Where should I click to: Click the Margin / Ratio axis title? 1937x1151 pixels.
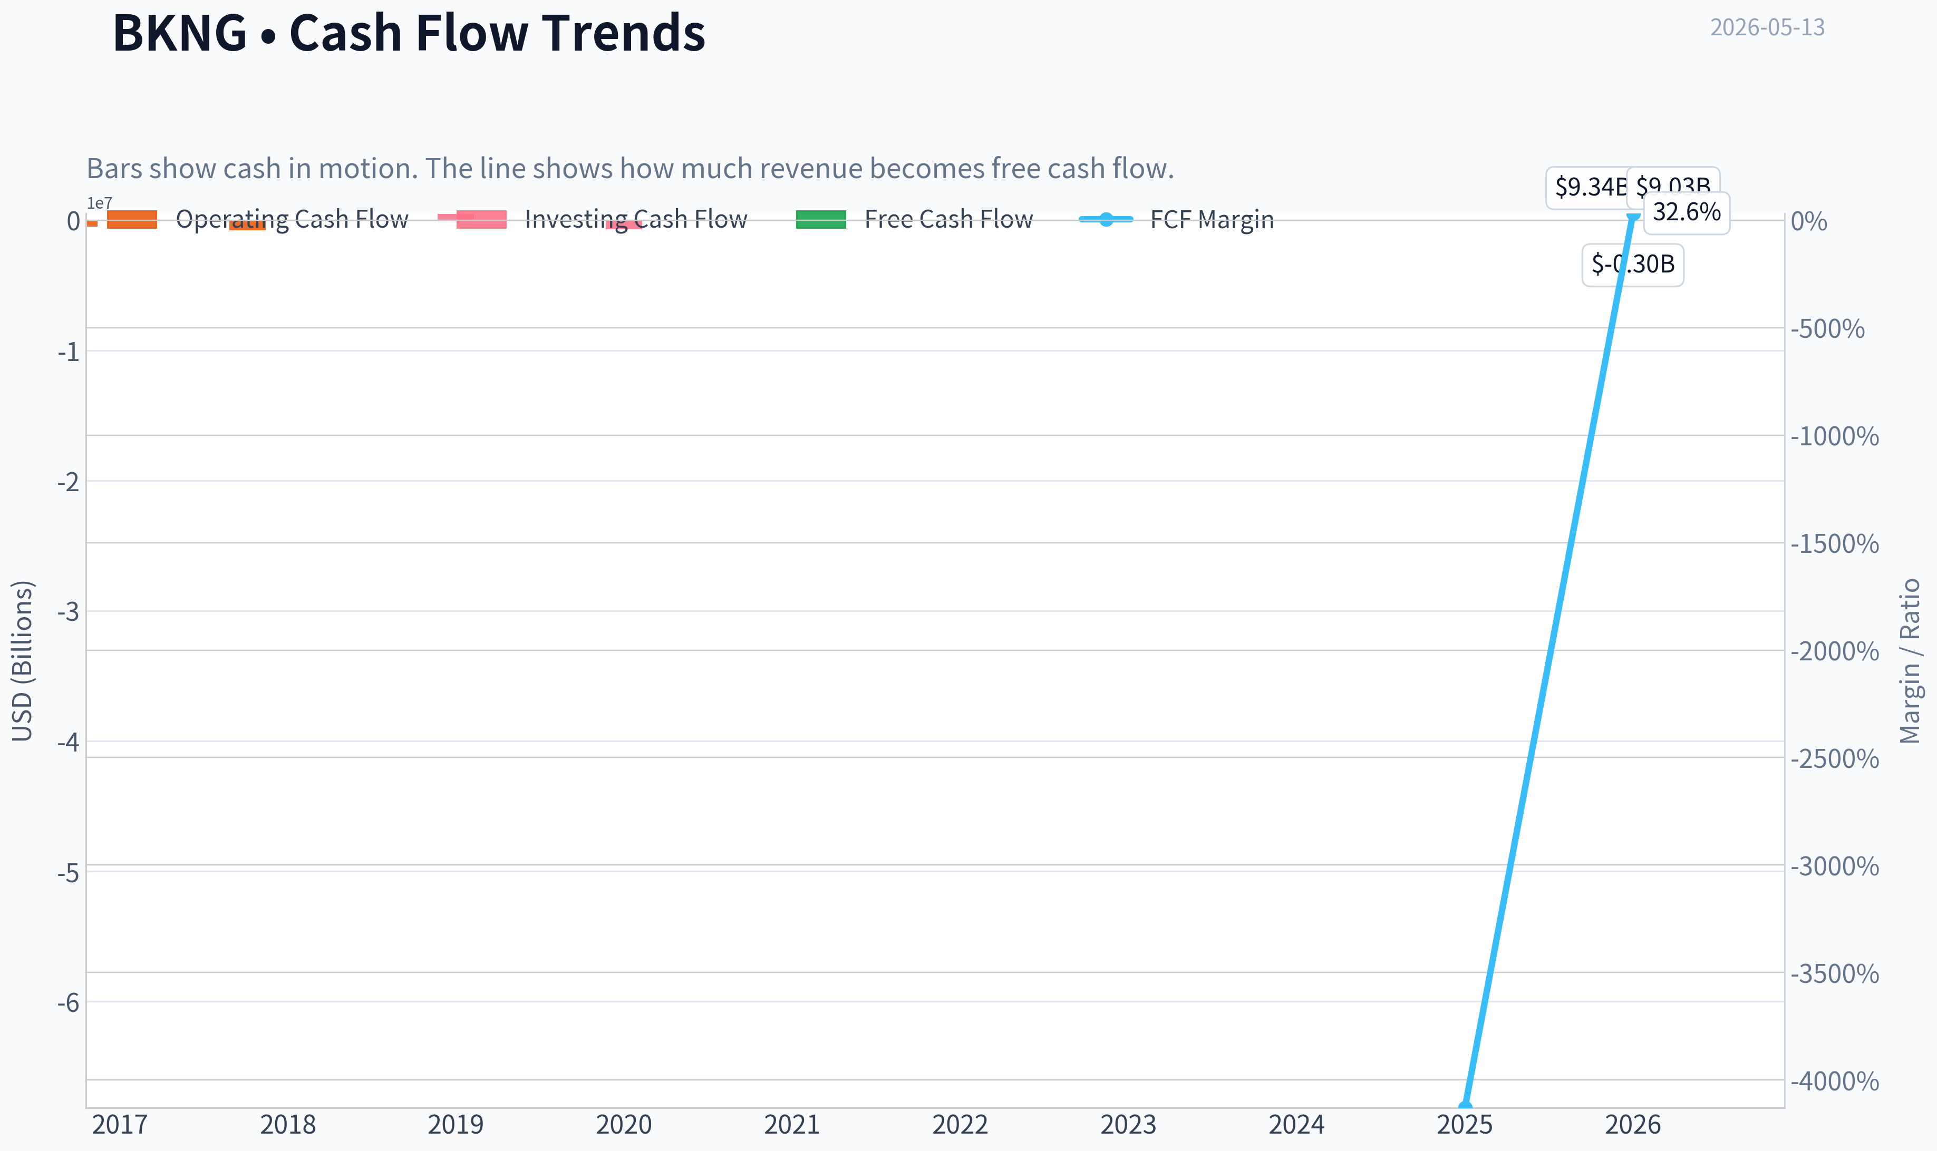click(1909, 661)
